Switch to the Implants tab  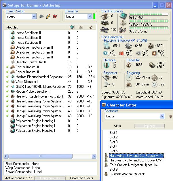[149, 126]
